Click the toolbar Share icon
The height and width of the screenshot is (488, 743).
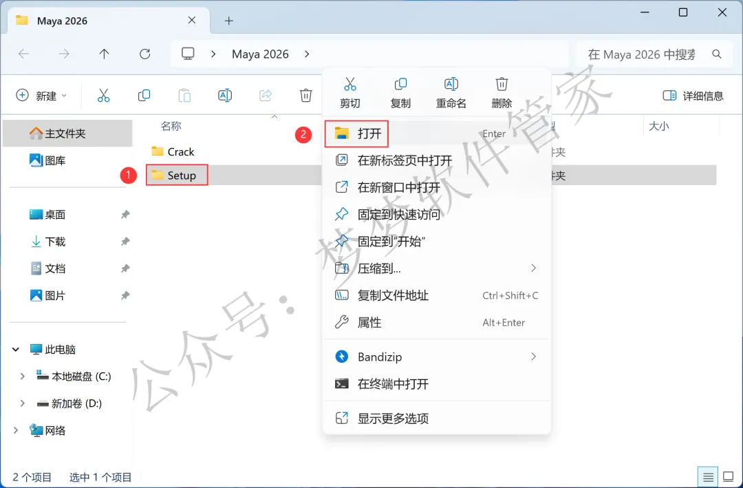click(266, 95)
